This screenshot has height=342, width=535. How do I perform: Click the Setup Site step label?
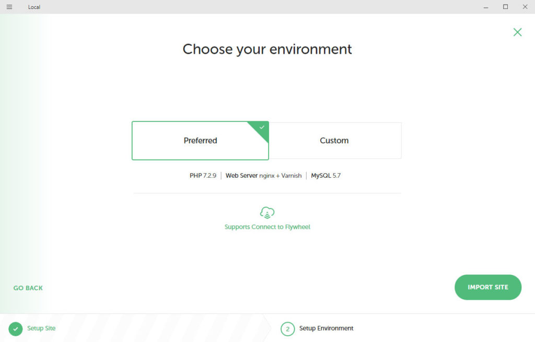click(x=42, y=328)
